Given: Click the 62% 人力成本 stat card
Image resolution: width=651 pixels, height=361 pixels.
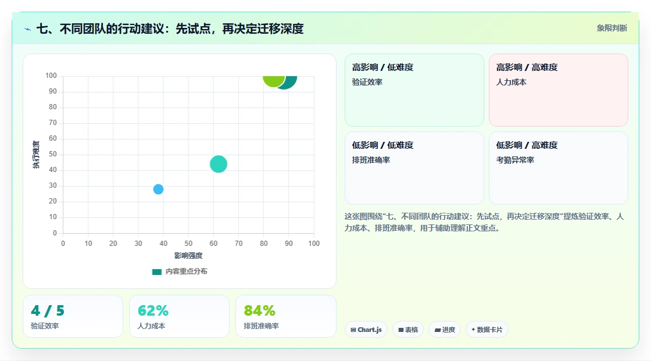Looking at the screenshot, I should point(180,317).
